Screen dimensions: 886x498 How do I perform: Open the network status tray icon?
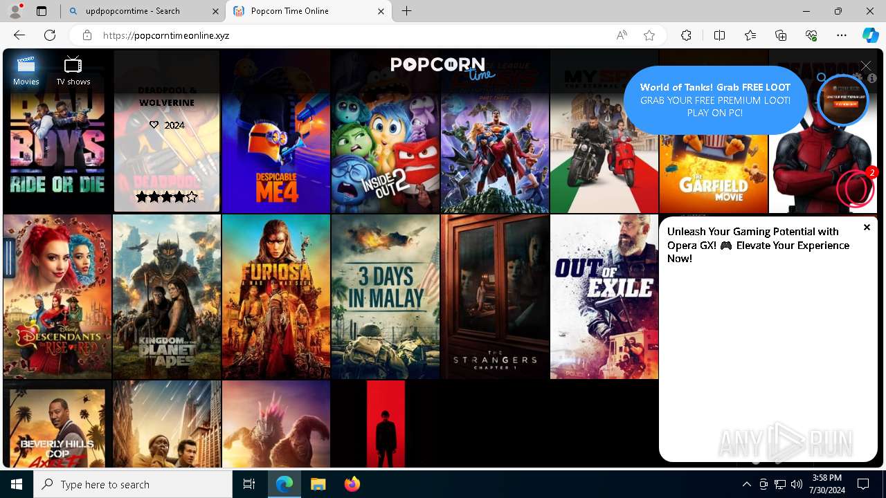tap(780, 484)
